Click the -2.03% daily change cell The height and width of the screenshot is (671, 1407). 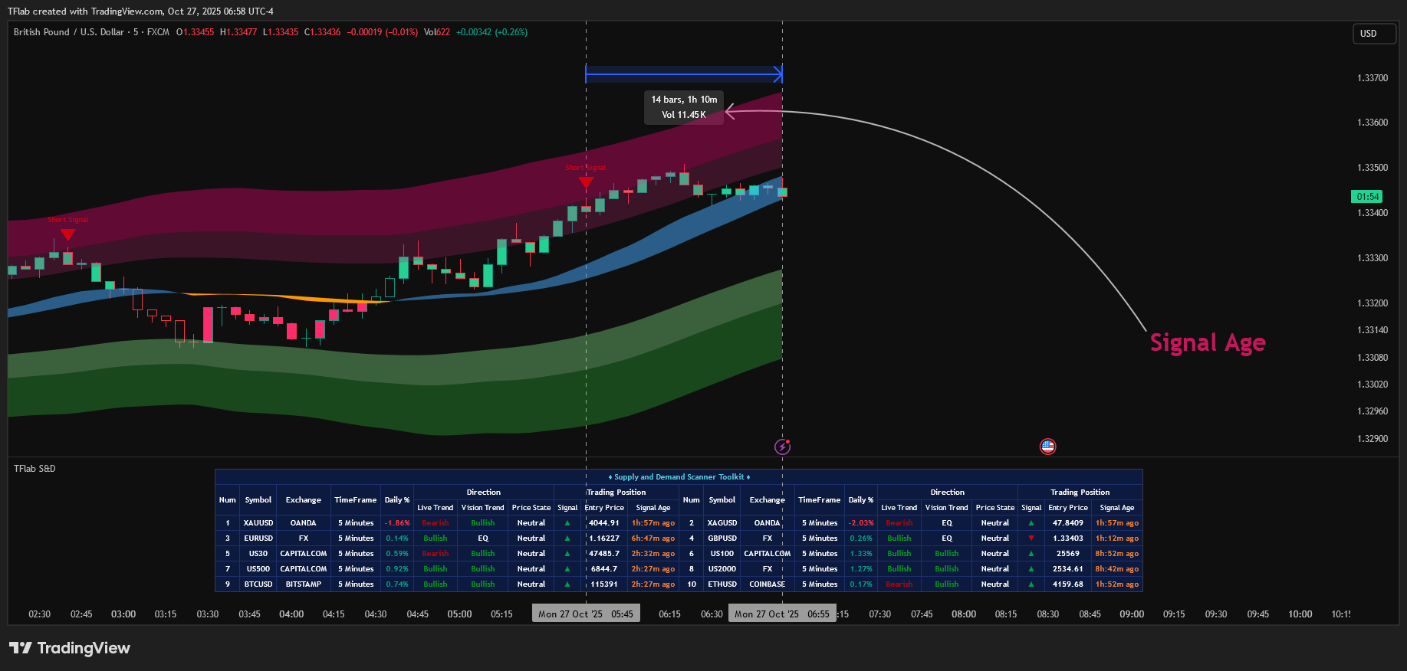tap(861, 523)
